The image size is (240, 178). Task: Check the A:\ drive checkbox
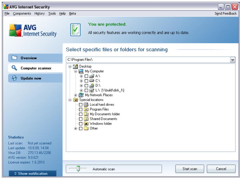click(86, 76)
